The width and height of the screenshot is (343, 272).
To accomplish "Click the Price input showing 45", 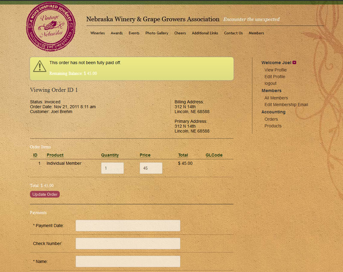I will coord(151,168).
